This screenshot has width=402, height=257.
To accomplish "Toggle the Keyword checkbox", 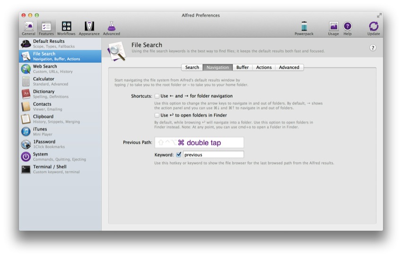I will [179, 154].
